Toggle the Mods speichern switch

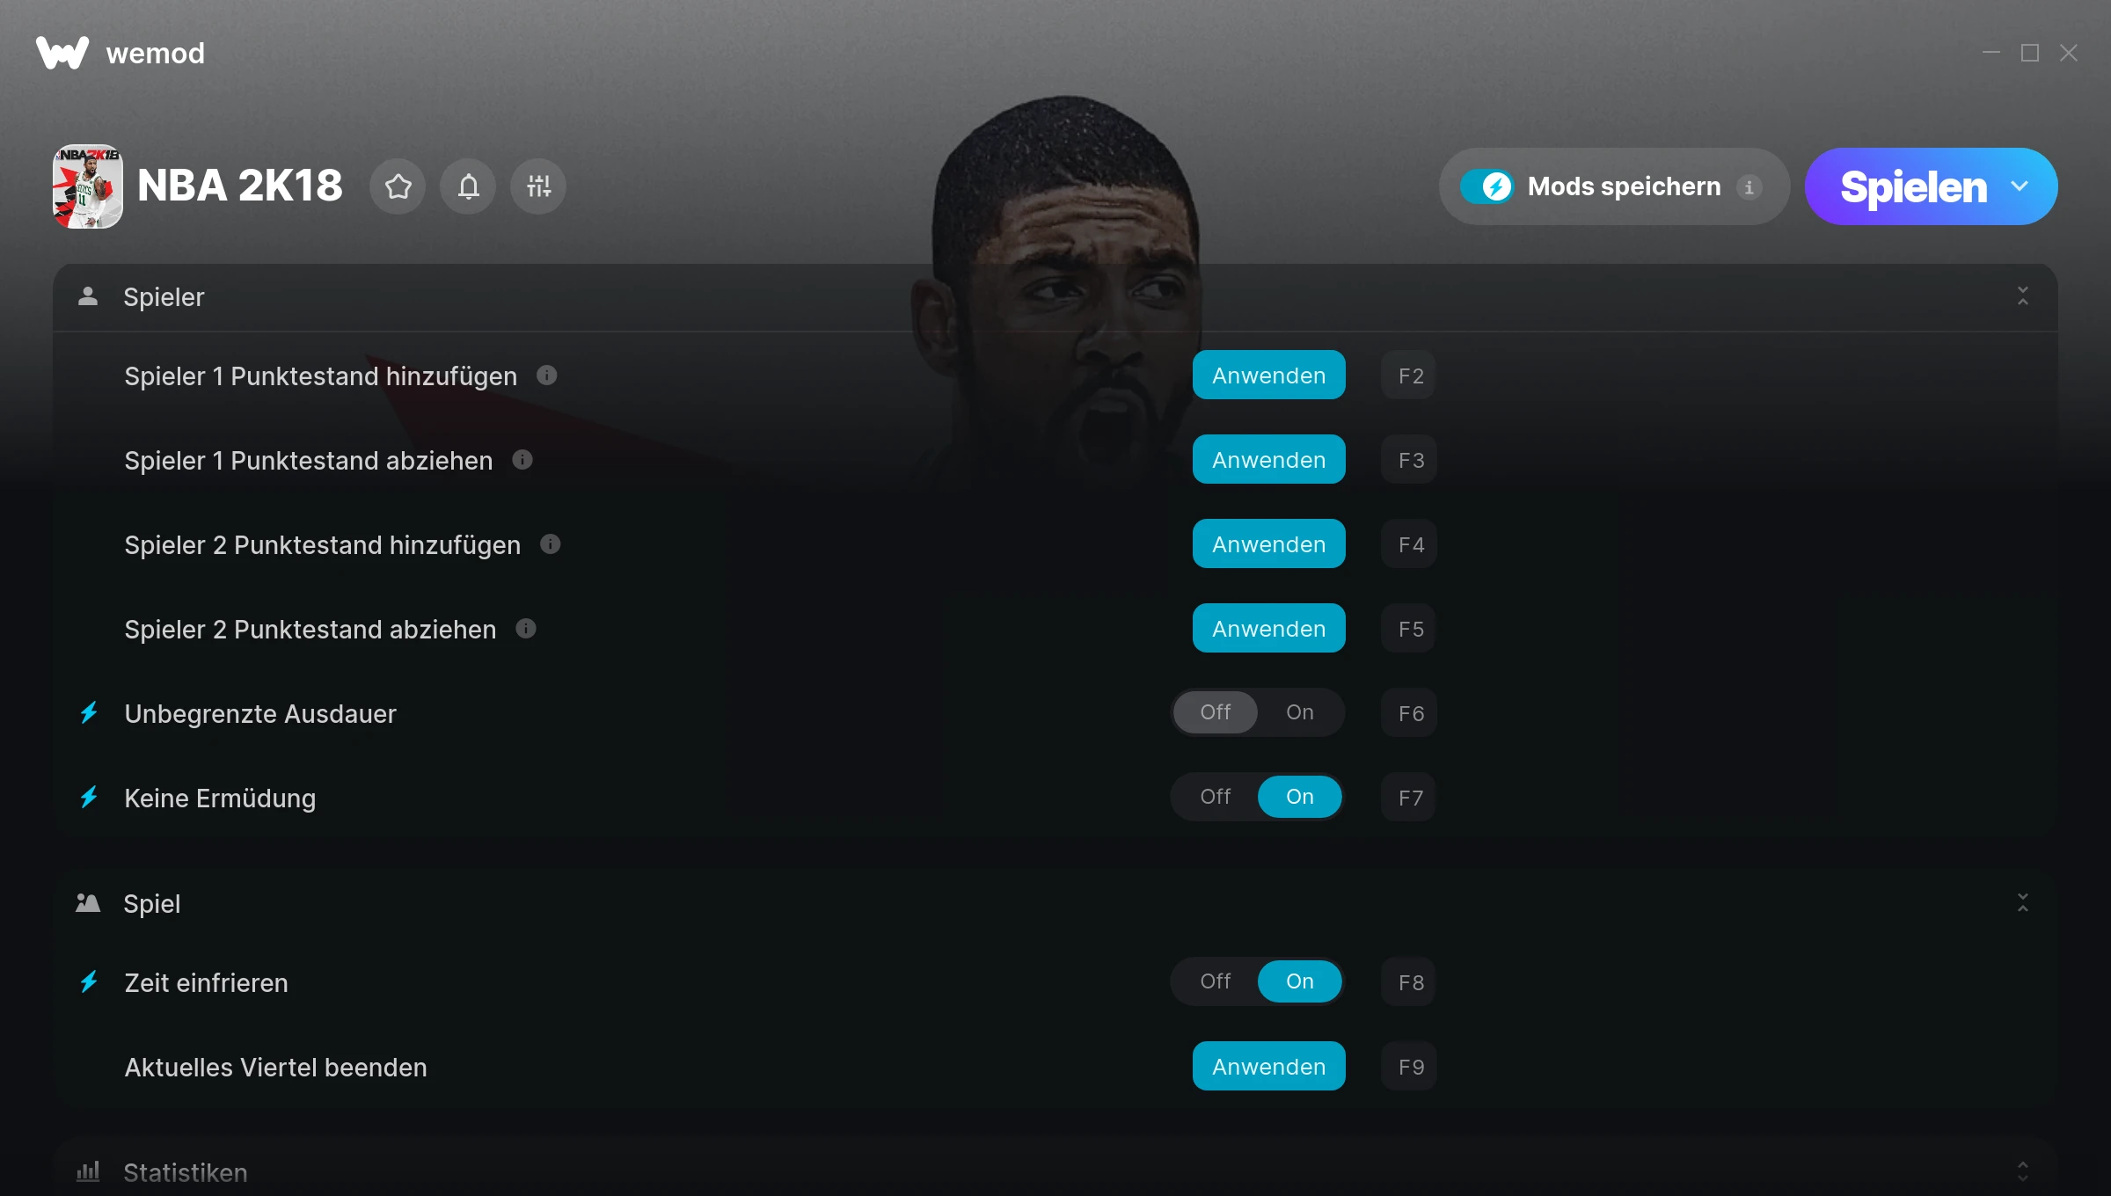point(1487,186)
